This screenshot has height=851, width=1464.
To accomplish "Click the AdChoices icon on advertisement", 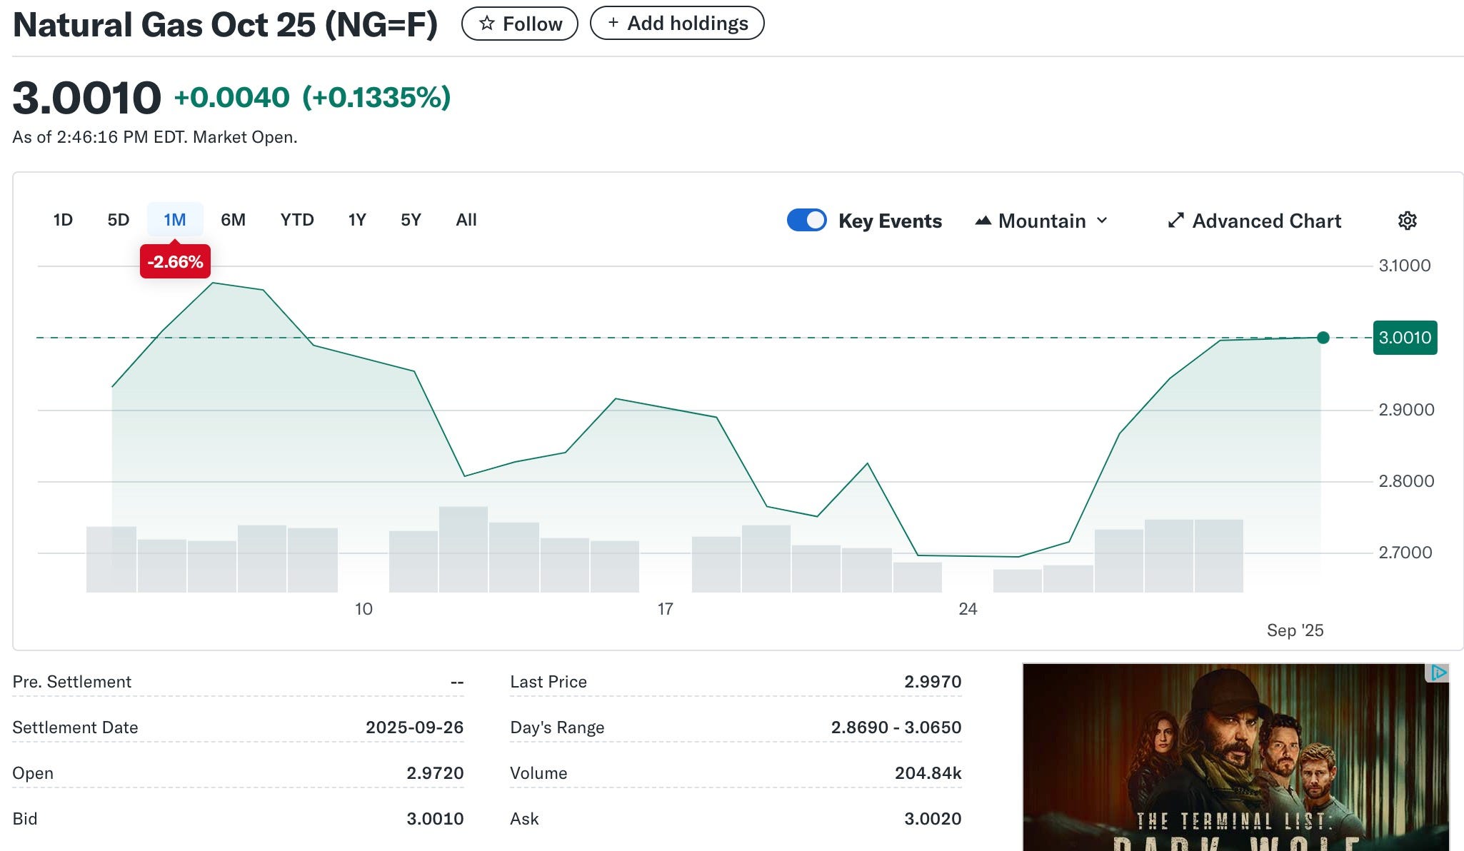I will [1438, 673].
